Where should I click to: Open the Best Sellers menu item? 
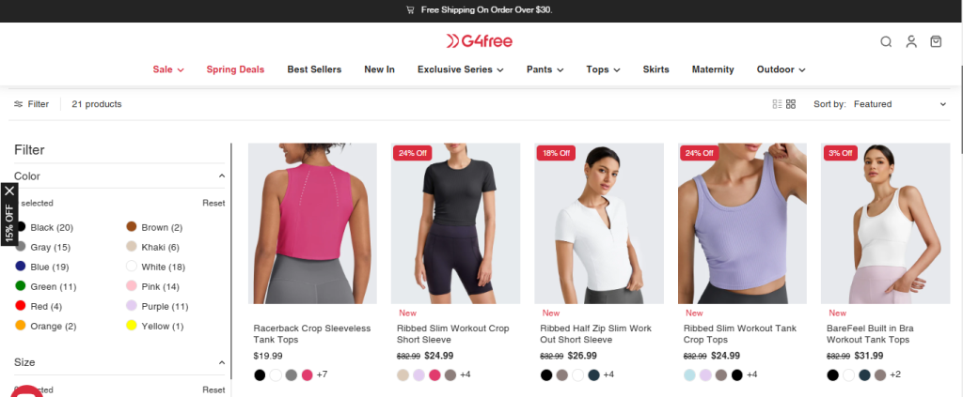point(314,69)
